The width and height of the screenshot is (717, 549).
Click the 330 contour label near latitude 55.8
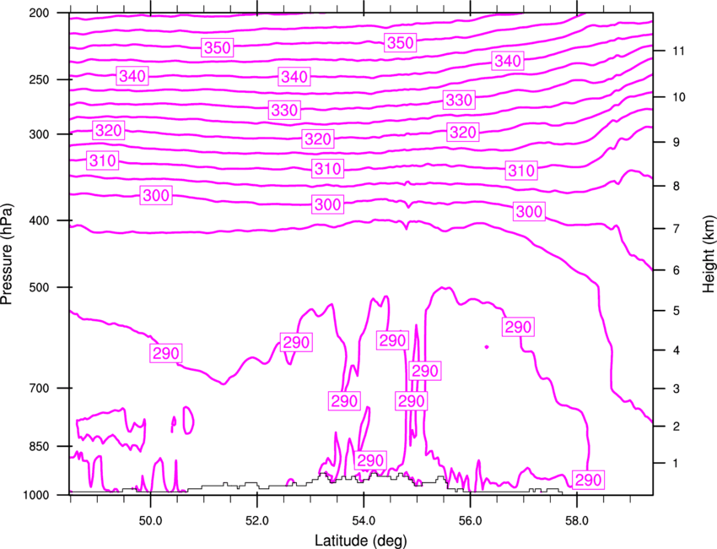click(x=459, y=100)
